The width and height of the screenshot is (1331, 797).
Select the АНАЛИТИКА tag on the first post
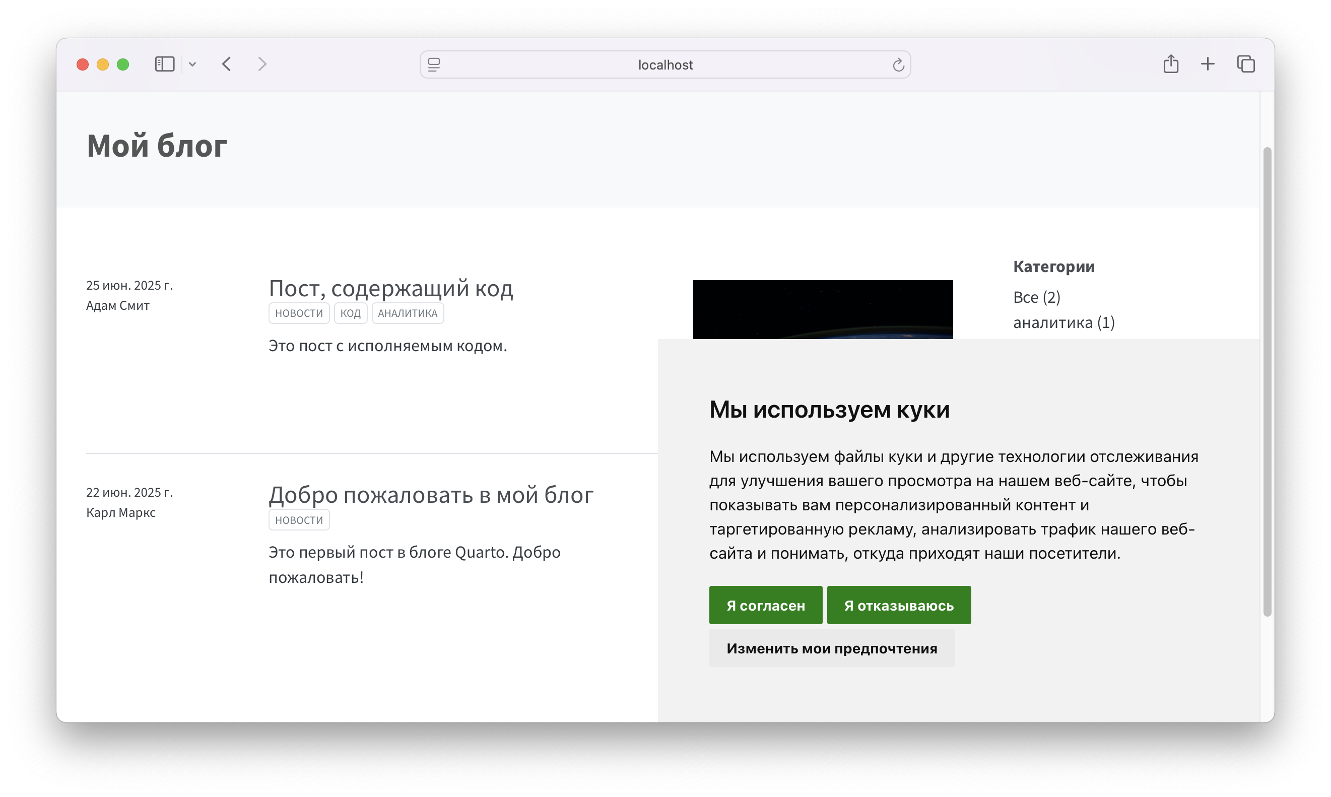pyautogui.click(x=408, y=313)
